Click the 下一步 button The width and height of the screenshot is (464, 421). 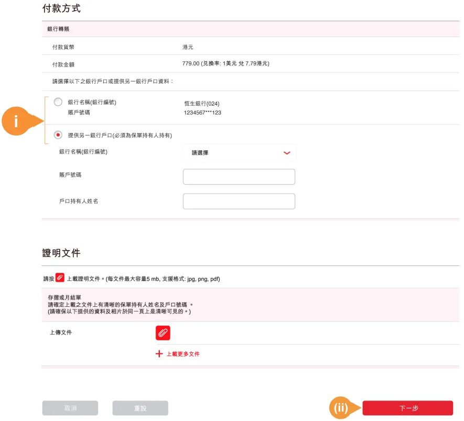408,408
